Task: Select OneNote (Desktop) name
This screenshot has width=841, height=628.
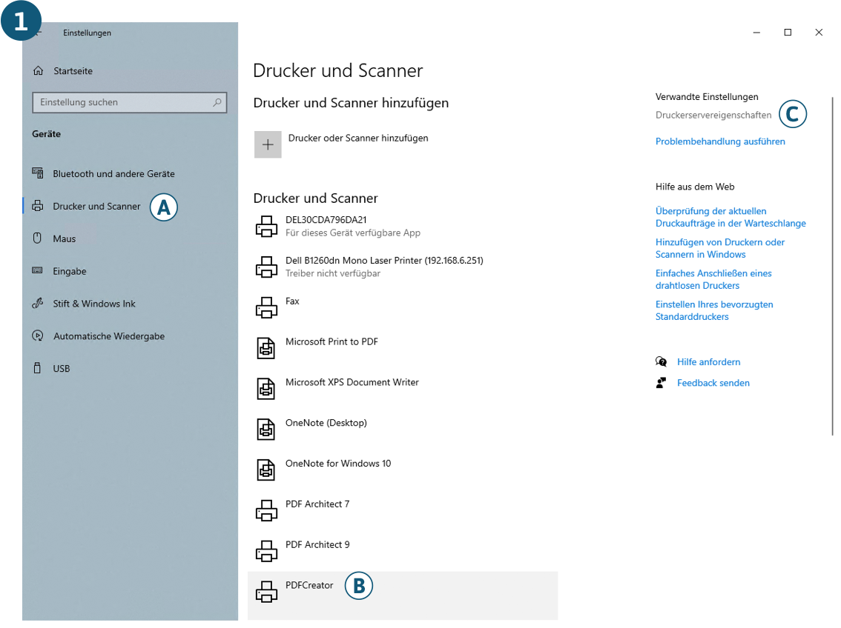Action: [326, 423]
